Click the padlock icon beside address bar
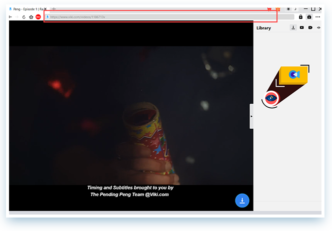Image resolution: width=332 pixels, height=231 pixels. [x=300, y=17]
